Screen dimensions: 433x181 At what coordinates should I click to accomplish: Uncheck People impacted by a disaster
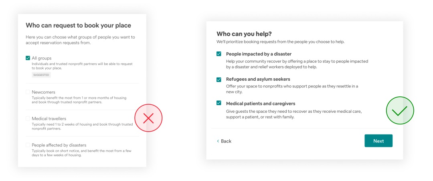pyautogui.click(x=219, y=54)
